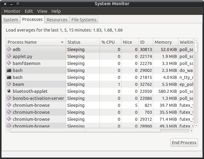Click the applet.py process icon
The image size is (204, 159).
[x=9, y=56]
